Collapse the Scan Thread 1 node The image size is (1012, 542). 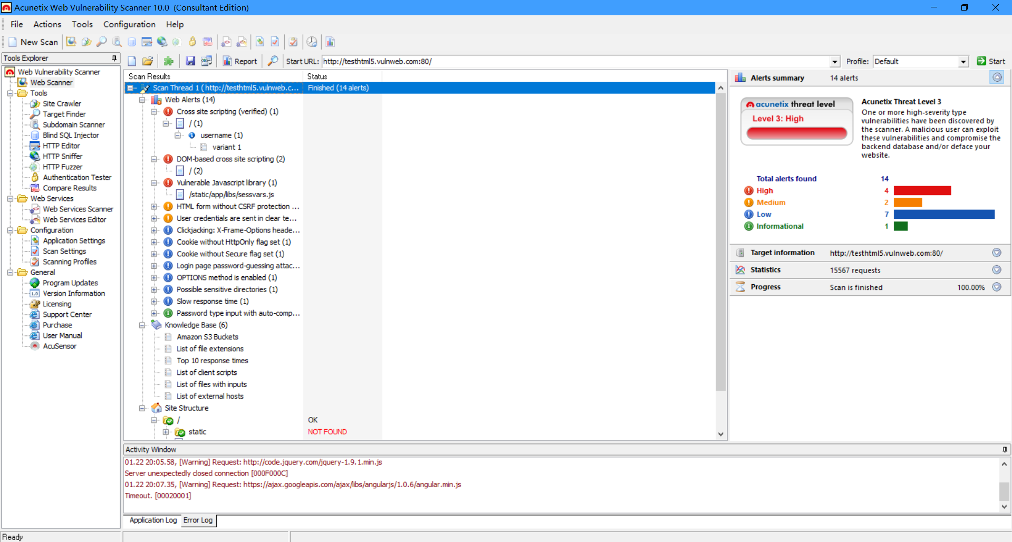(x=130, y=88)
